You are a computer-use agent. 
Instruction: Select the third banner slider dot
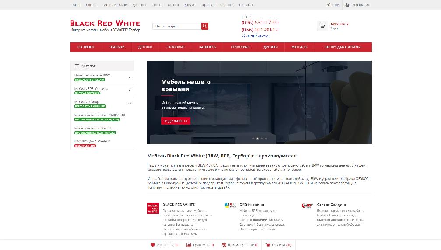coord(261,139)
